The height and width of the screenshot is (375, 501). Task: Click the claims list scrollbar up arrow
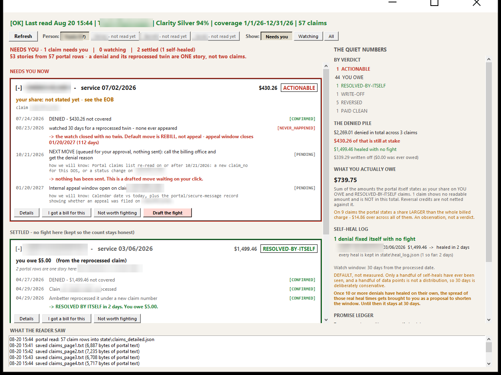pos(325,66)
